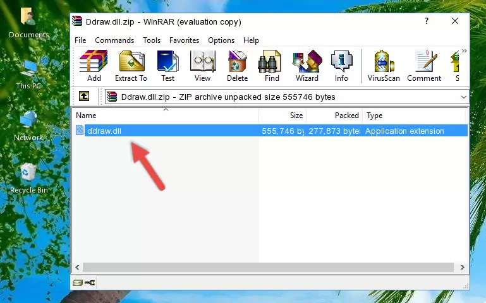Open the Find binoculars tool
486x303 pixels.
272,66
